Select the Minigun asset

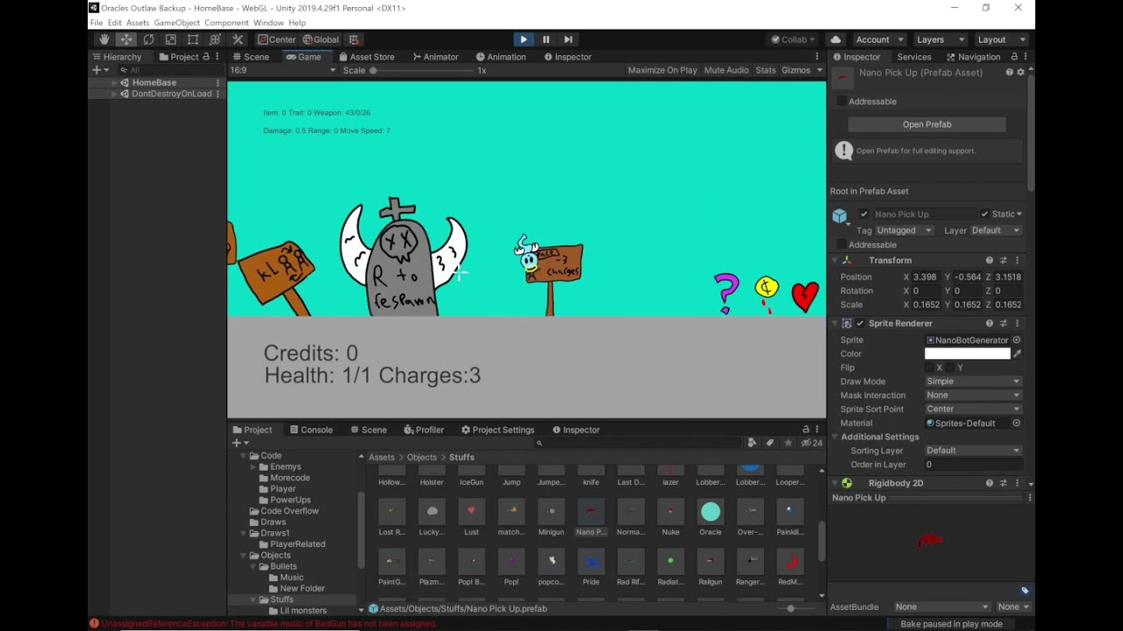(x=551, y=518)
